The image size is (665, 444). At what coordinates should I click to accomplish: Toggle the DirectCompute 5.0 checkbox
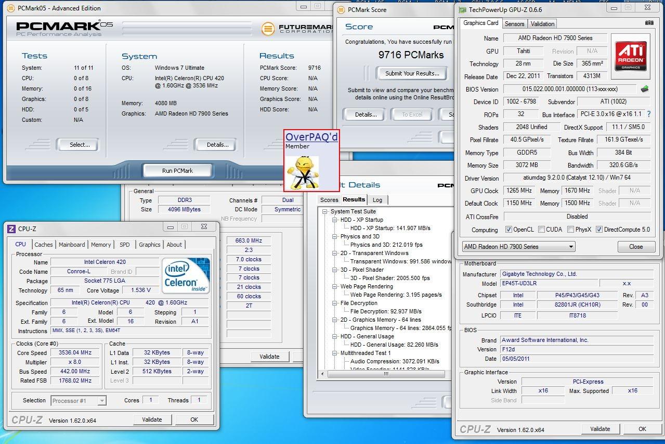pyautogui.click(x=599, y=230)
